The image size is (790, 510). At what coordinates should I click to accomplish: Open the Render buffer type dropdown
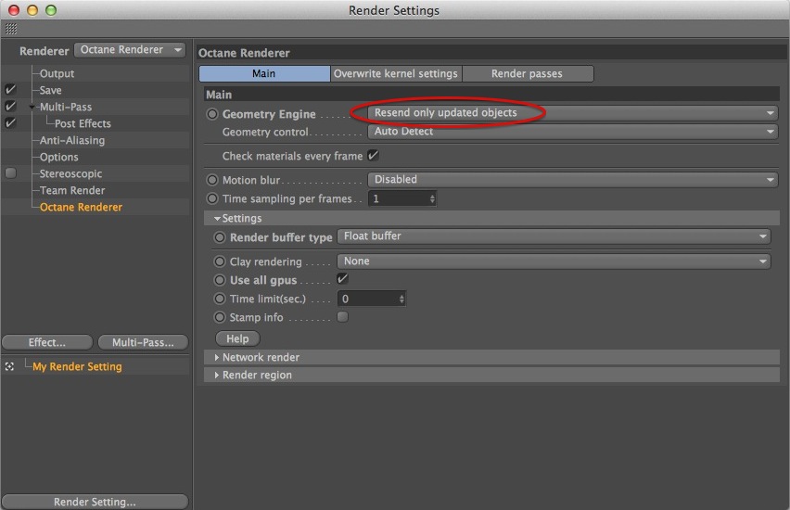pos(554,236)
